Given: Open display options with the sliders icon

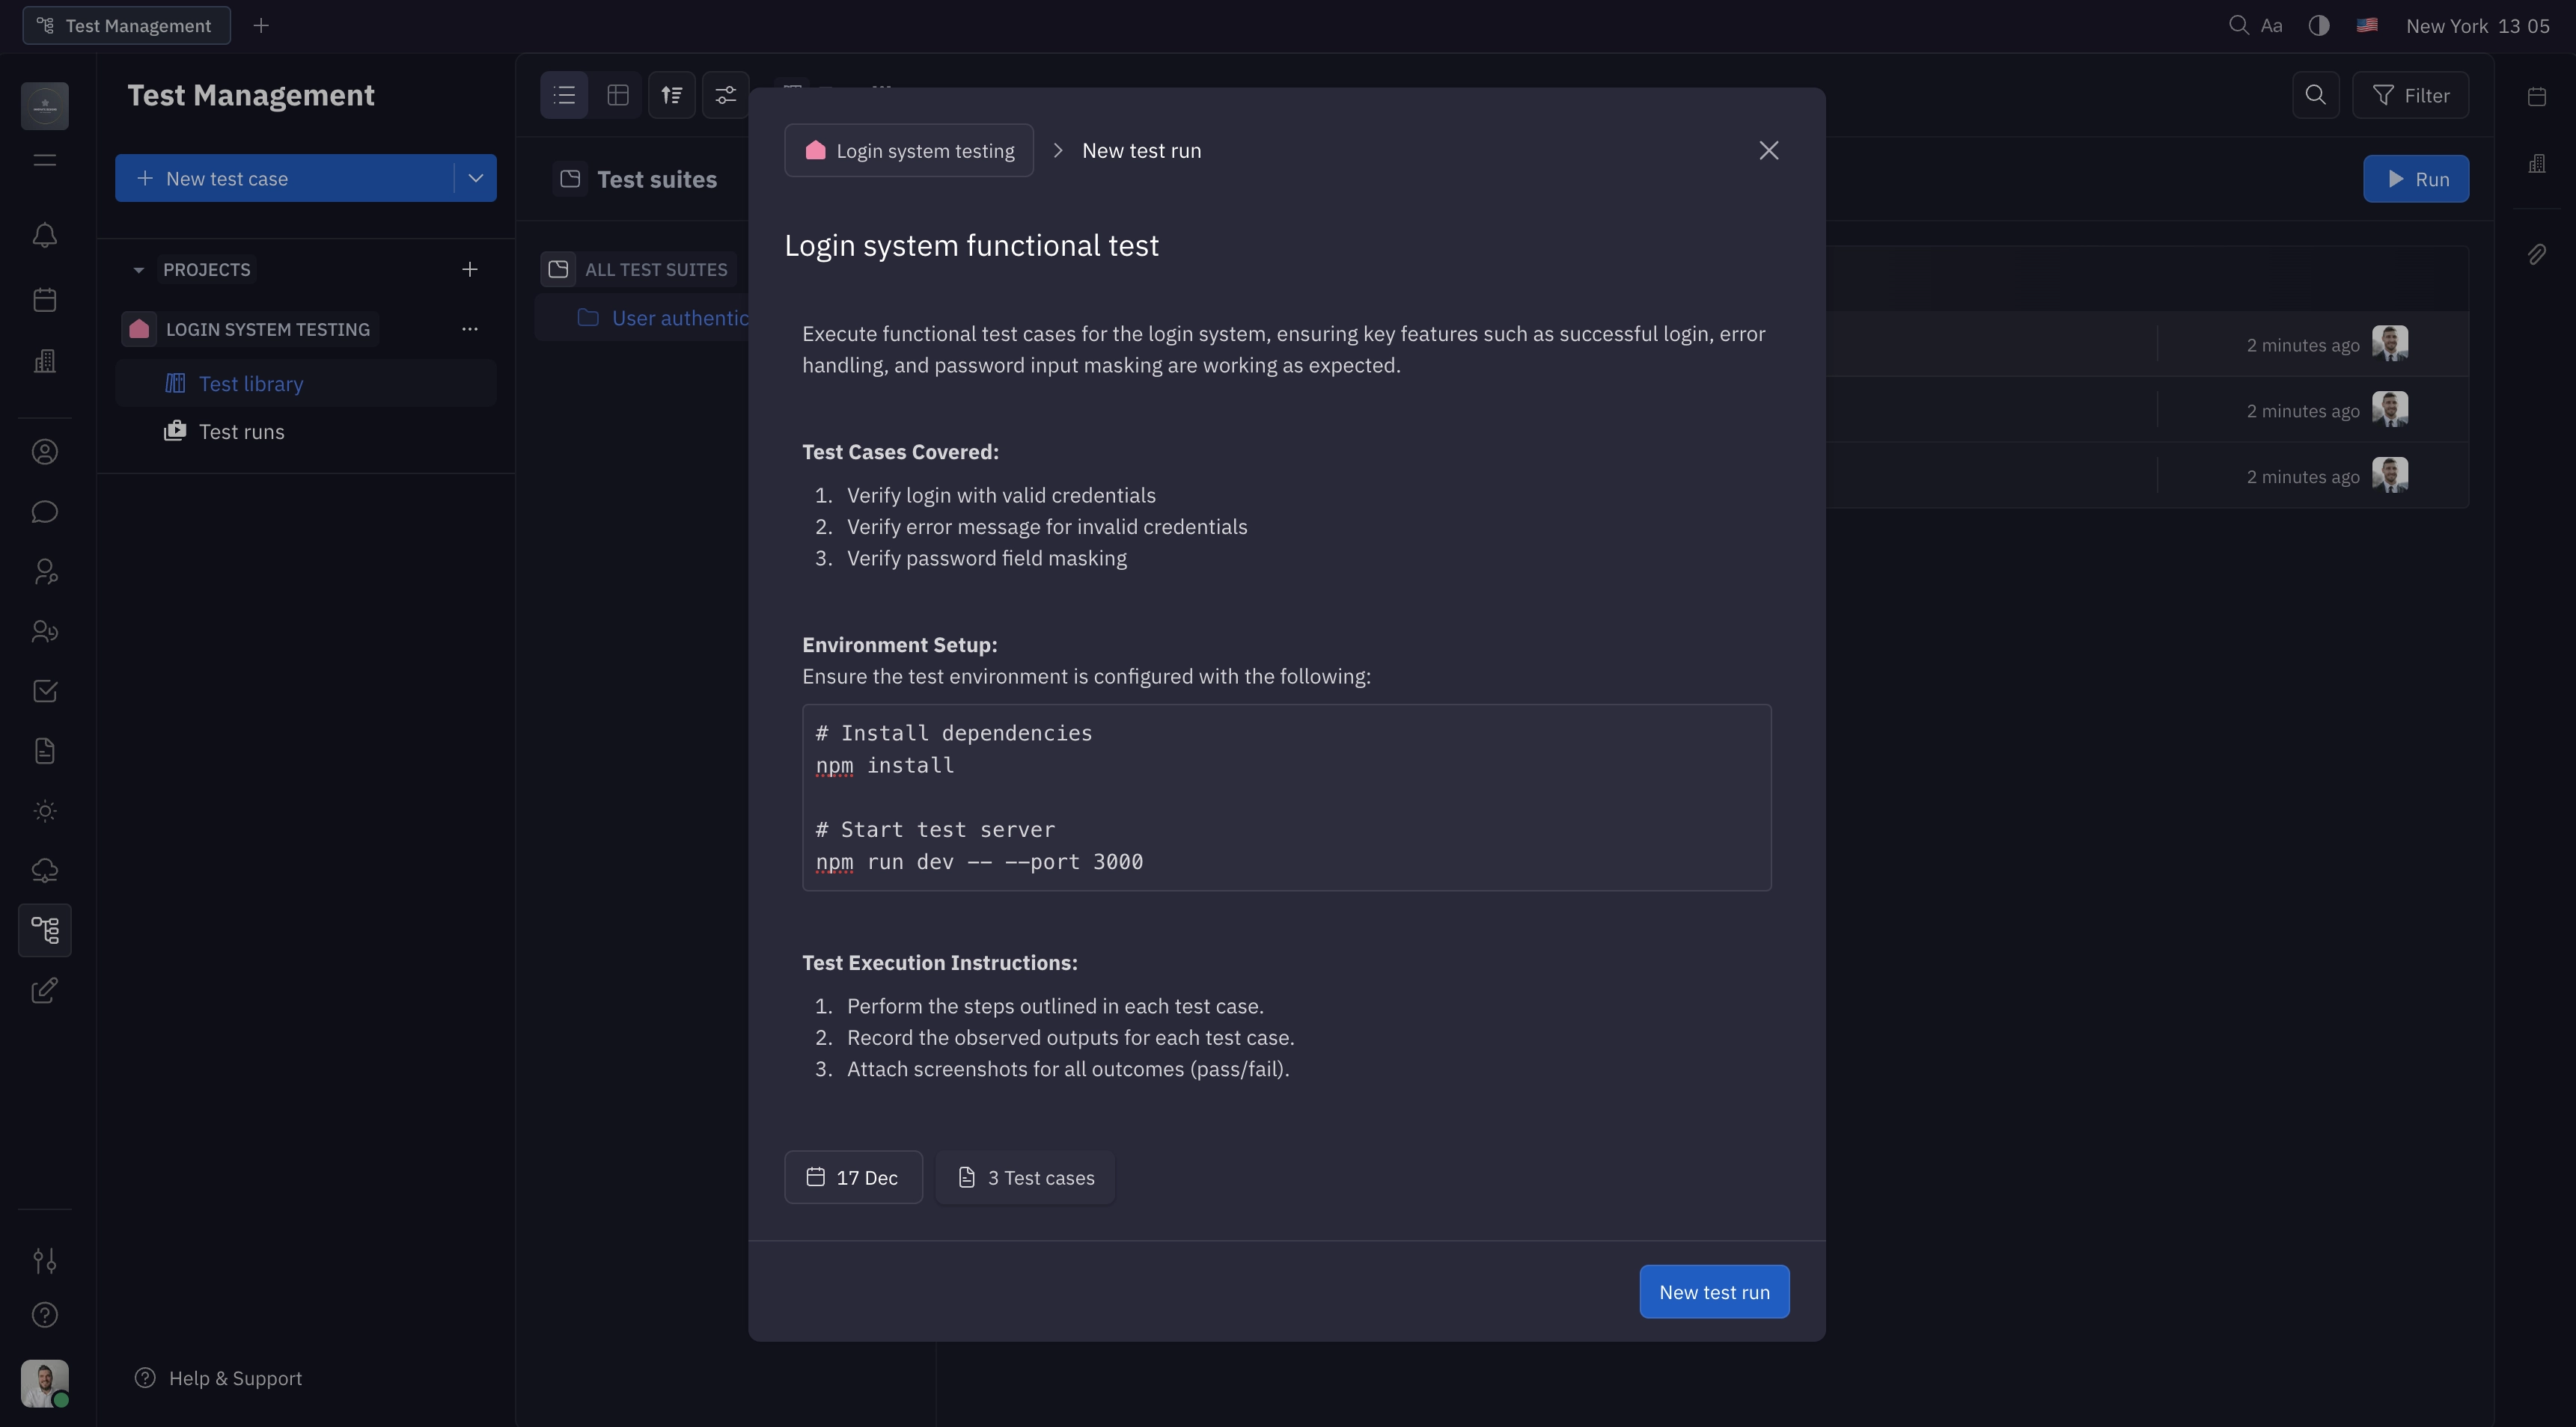Looking at the screenshot, I should coord(725,94).
